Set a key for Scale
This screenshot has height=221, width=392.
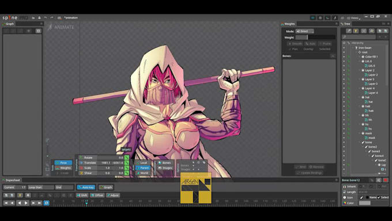pos(127,168)
